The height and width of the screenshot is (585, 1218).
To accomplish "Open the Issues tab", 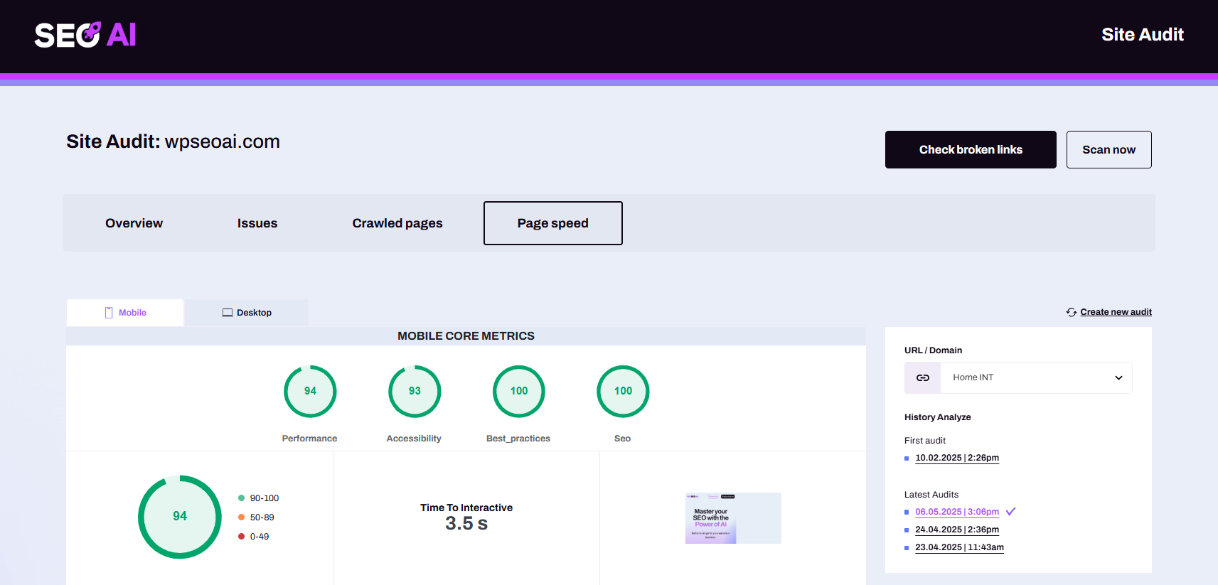I will (257, 223).
